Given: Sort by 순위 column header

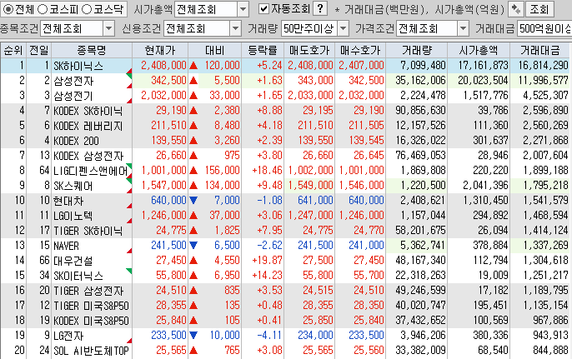Looking at the screenshot, I should [x=13, y=50].
